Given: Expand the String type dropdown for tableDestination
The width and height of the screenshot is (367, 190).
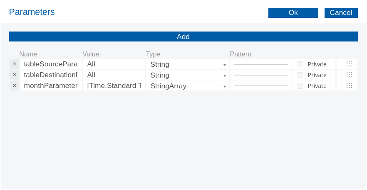Looking at the screenshot, I should click(x=188, y=75).
